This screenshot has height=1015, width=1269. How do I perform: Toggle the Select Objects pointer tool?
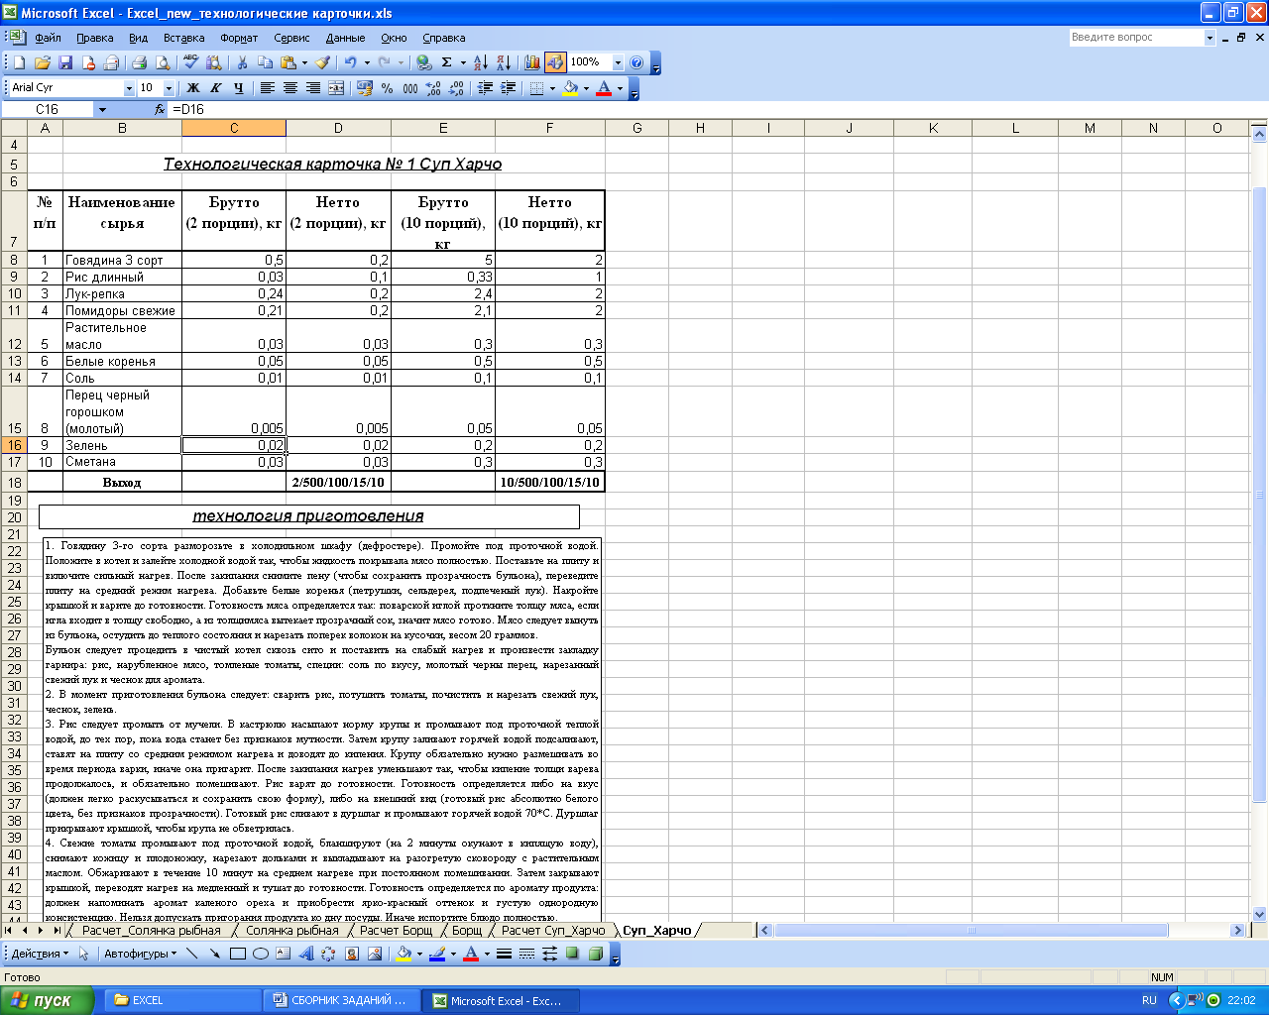coord(84,954)
